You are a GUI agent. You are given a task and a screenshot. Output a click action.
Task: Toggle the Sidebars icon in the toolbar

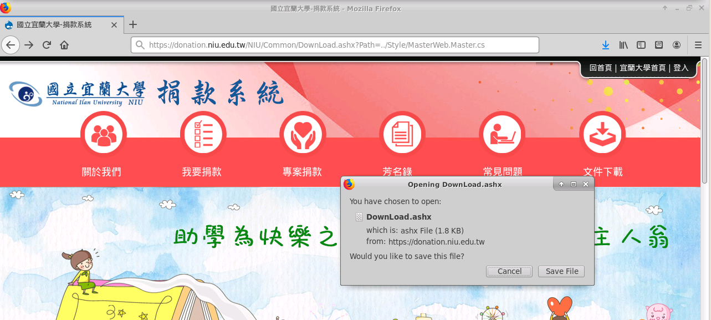641,45
